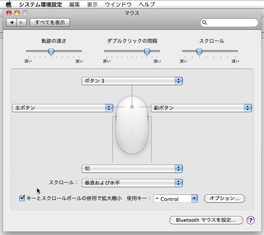Open help with the purple question mark
The width and height of the screenshot is (264, 235).
[x=250, y=220]
